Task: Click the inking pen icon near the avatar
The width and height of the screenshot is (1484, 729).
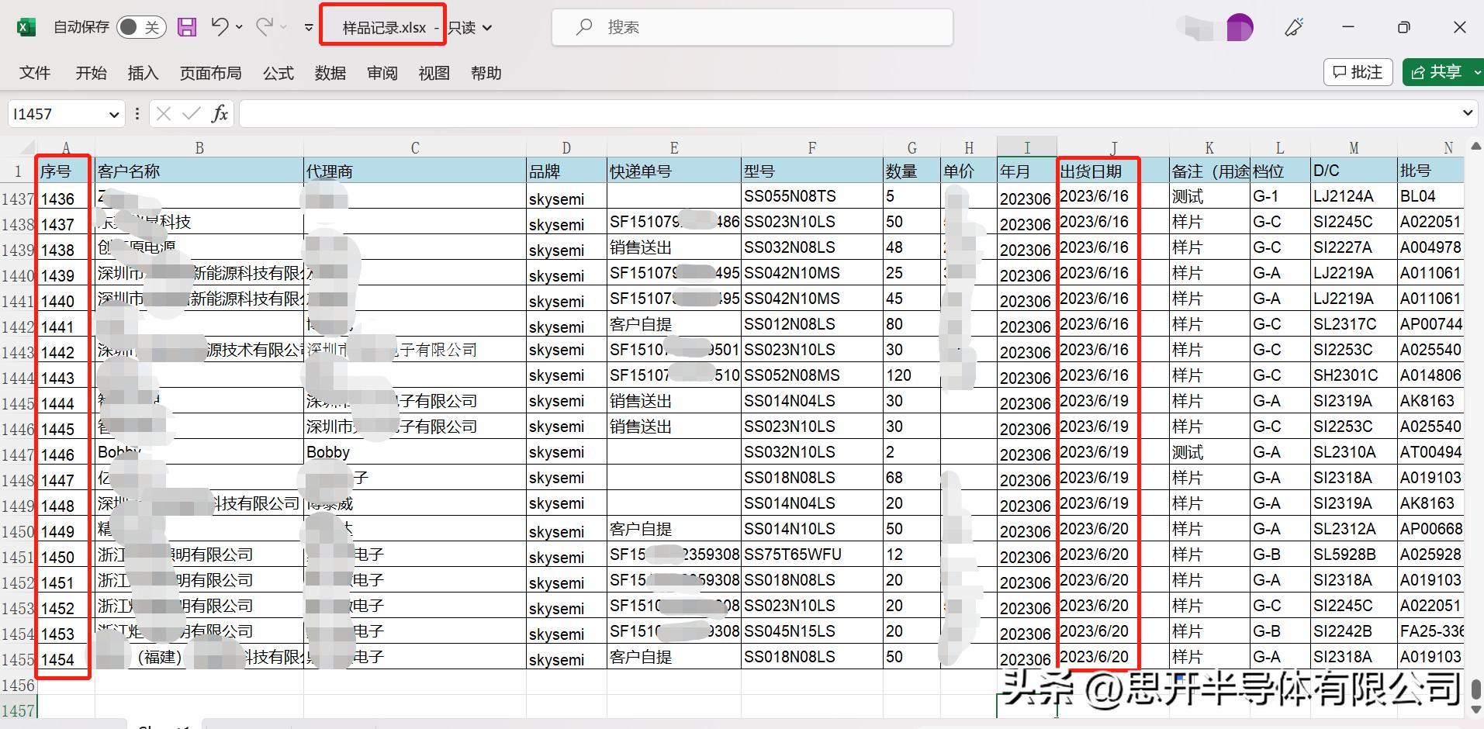Action: [x=1294, y=26]
